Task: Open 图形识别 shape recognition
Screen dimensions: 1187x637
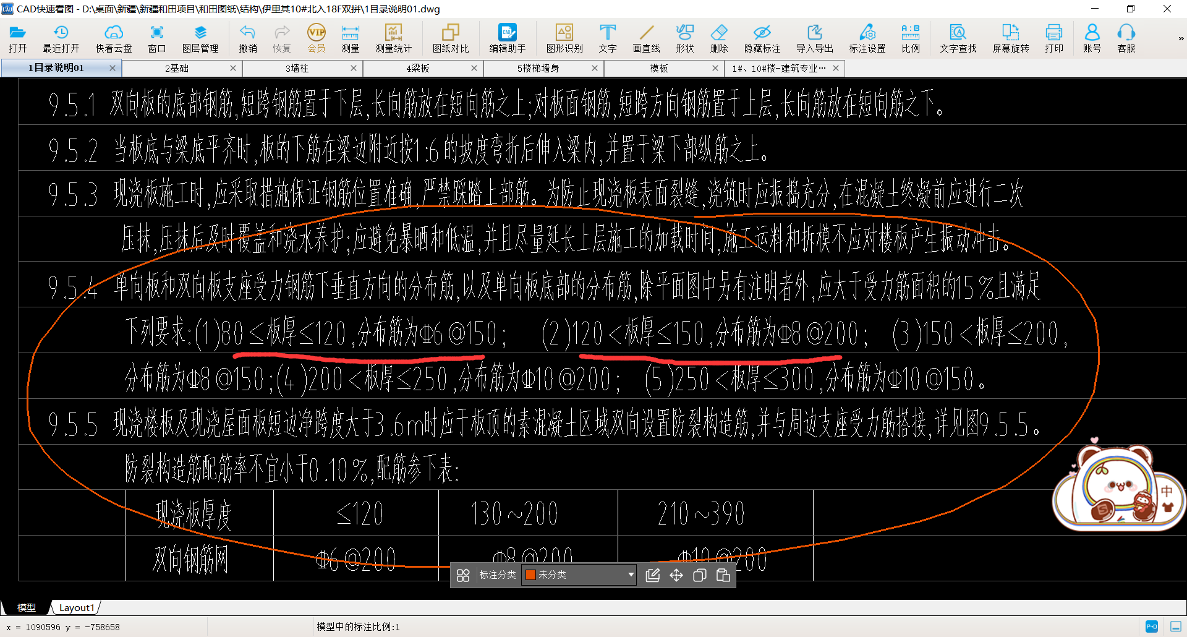Action: coord(564,38)
